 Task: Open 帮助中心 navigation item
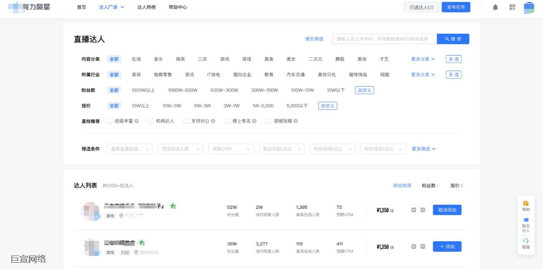[x=177, y=7]
